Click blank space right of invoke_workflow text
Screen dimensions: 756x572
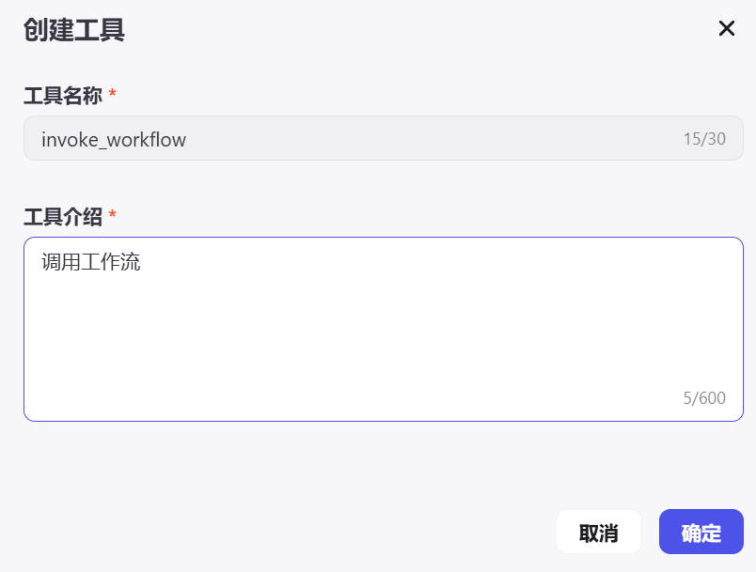pos(423,140)
